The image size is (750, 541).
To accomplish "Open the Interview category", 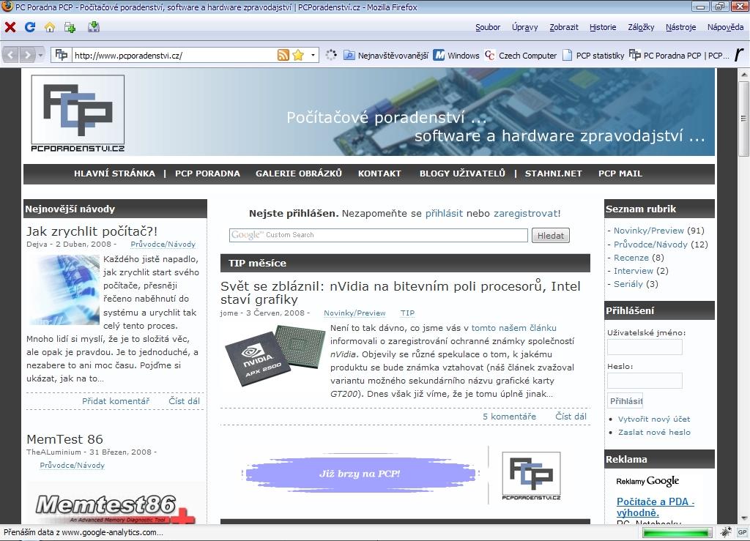I will point(634,271).
